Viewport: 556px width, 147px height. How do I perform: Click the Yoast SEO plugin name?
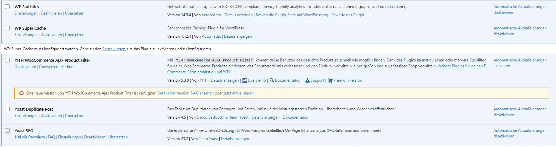(24, 130)
